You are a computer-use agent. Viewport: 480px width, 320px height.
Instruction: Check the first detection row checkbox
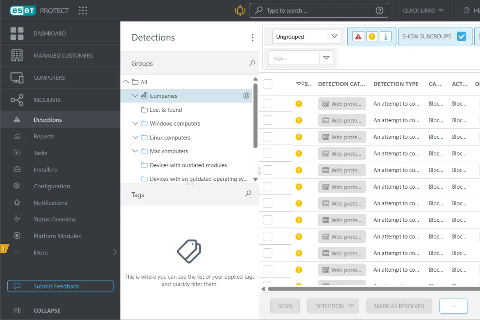tap(267, 104)
